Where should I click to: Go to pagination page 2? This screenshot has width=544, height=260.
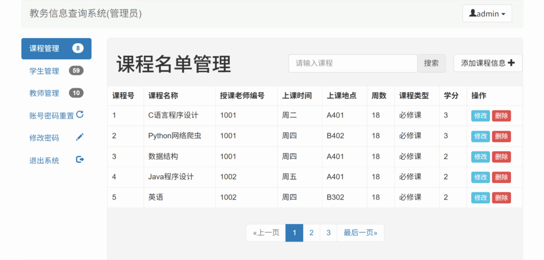311,233
